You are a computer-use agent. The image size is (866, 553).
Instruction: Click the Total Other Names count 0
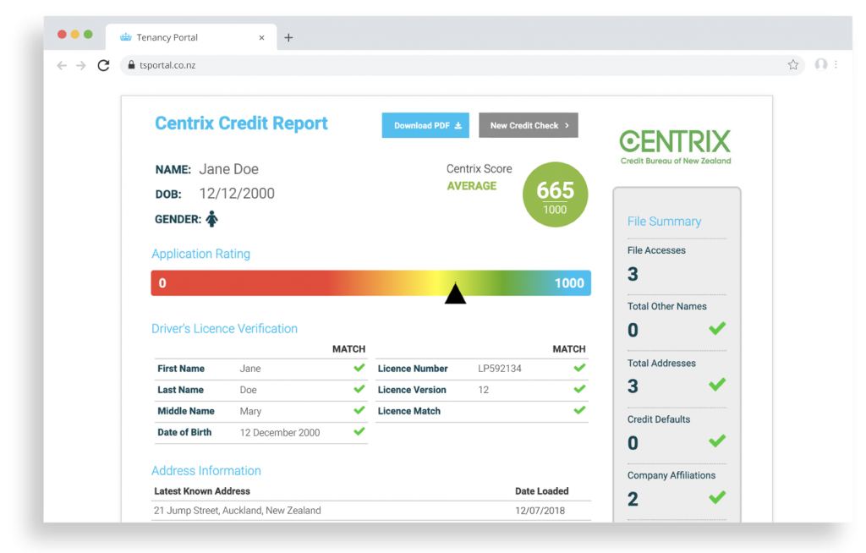[x=633, y=331]
